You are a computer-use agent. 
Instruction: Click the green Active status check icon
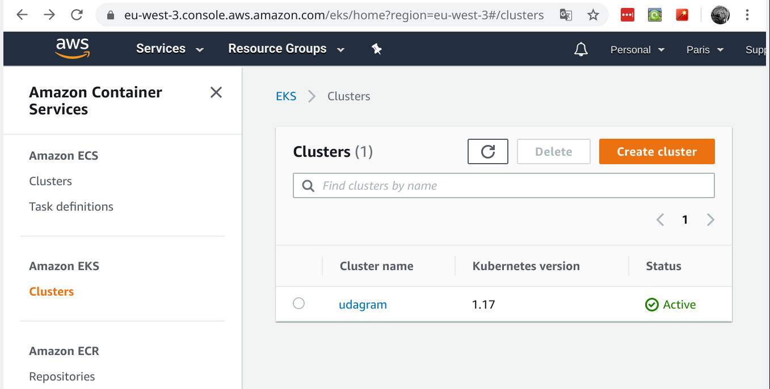652,305
